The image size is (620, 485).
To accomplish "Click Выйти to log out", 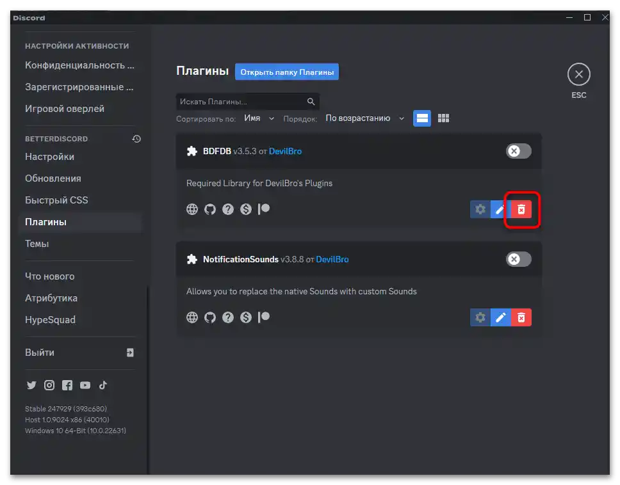I will pos(79,353).
